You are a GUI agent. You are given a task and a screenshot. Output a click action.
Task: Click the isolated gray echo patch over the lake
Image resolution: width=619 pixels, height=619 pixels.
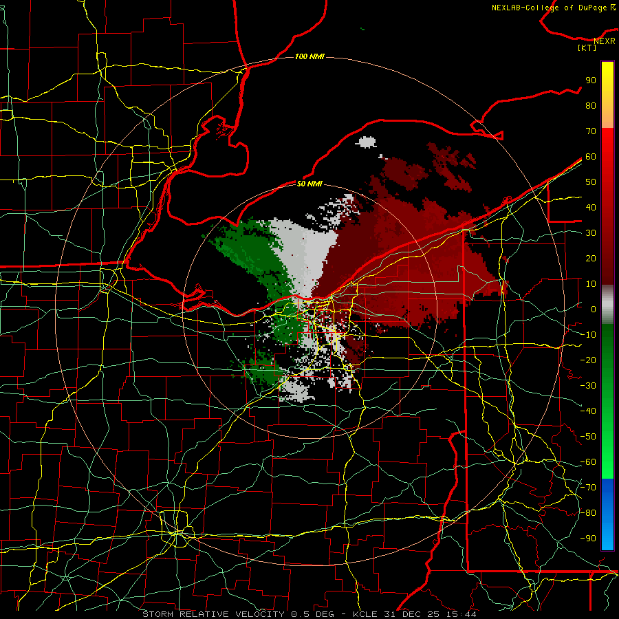point(367,142)
